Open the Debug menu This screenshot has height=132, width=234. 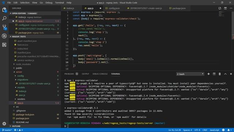pos(49,3)
